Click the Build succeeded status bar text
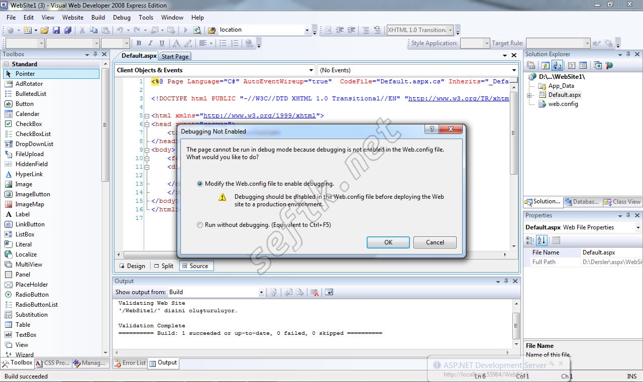The width and height of the screenshot is (643, 382). point(26,376)
